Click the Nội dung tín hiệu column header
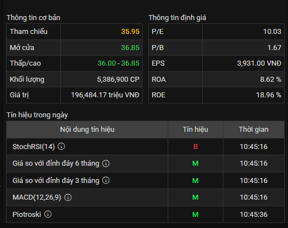Image resolution: width=288 pixels, height=228 pixels. 87,130
